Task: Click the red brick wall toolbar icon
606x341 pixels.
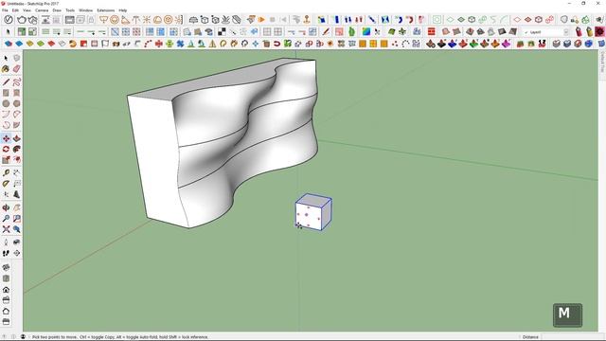Action: pos(432,31)
